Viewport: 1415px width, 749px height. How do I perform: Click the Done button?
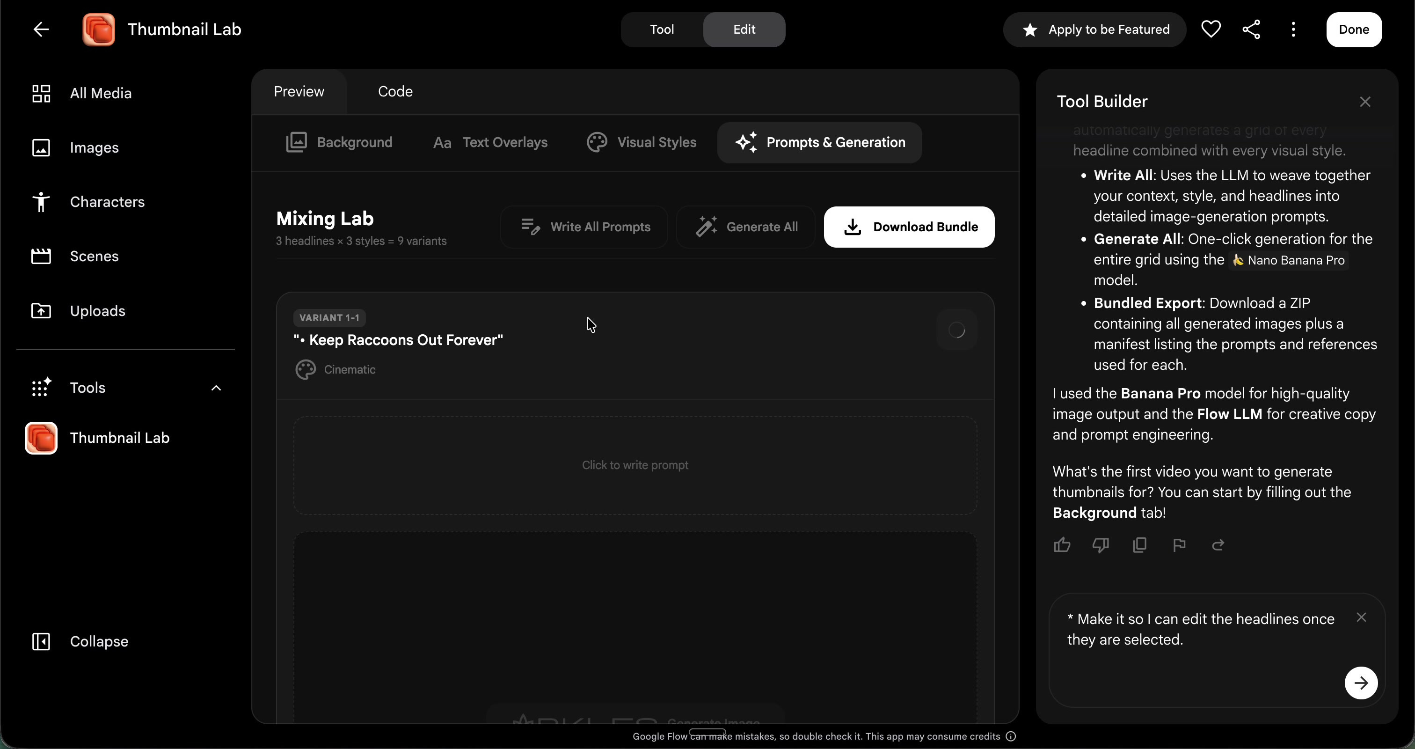[1354, 29]
